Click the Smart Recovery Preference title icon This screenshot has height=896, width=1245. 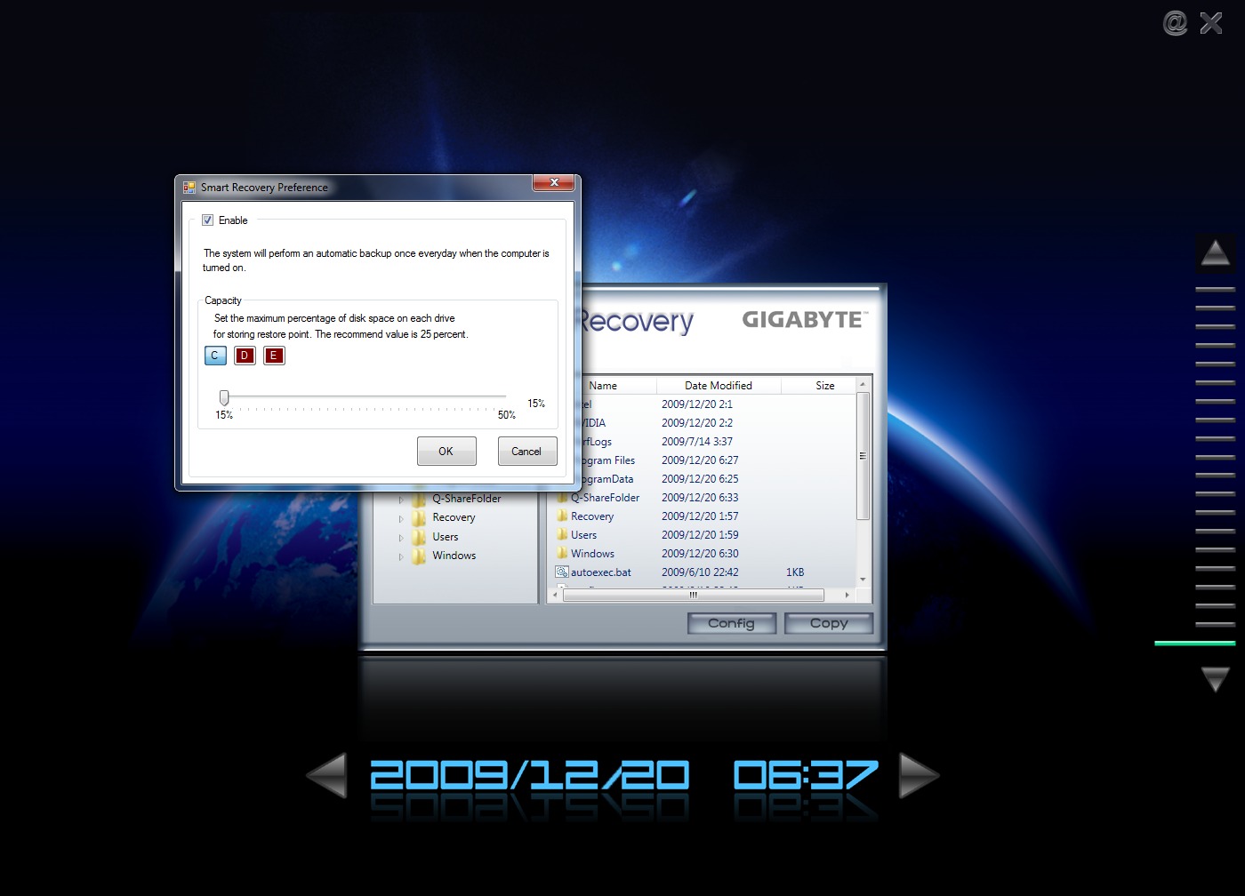pyautogui.click(x=189, y=188)
